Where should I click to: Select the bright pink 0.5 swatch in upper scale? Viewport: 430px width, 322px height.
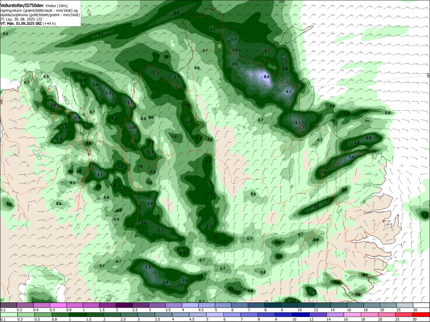[x=58, y=305]
